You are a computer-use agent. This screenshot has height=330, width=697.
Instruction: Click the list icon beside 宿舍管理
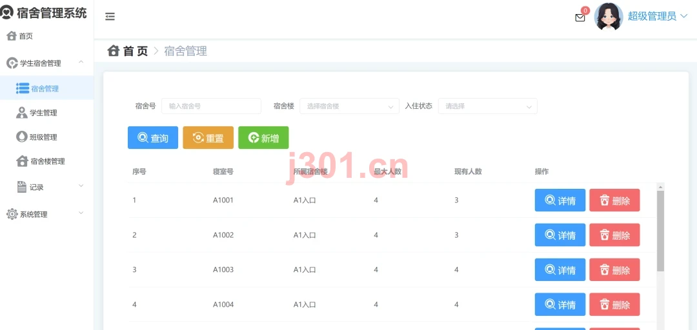pyautogui.click(x=22, y=88)
